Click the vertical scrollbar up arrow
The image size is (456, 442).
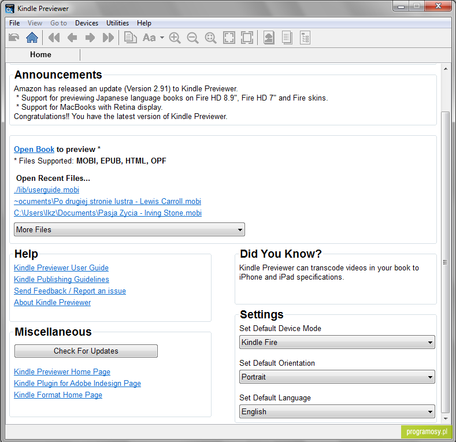[x=446, y=69]
